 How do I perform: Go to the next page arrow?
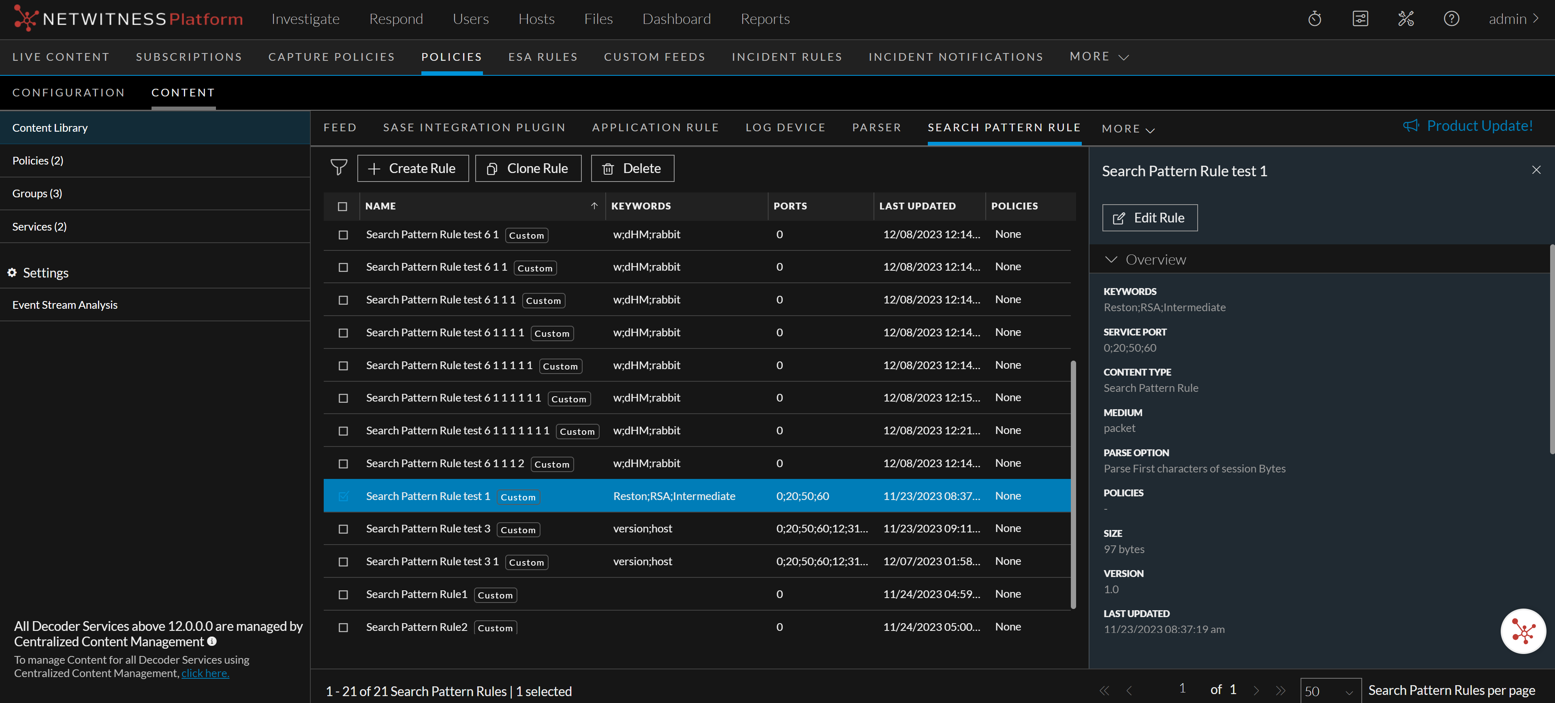point(1256,690)
